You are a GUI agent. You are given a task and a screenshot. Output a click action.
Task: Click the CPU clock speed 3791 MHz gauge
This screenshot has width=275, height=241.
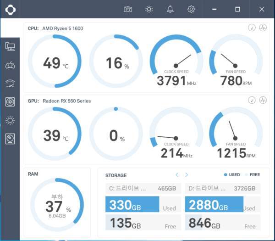point(176,61)
